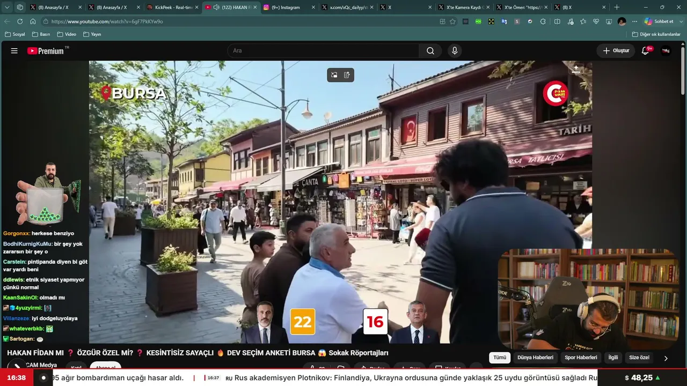Click the right video overlay note icon

tap(347, 75)
